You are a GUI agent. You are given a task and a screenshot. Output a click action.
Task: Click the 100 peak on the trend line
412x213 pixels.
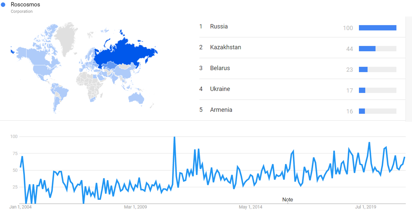click(174, 137)
